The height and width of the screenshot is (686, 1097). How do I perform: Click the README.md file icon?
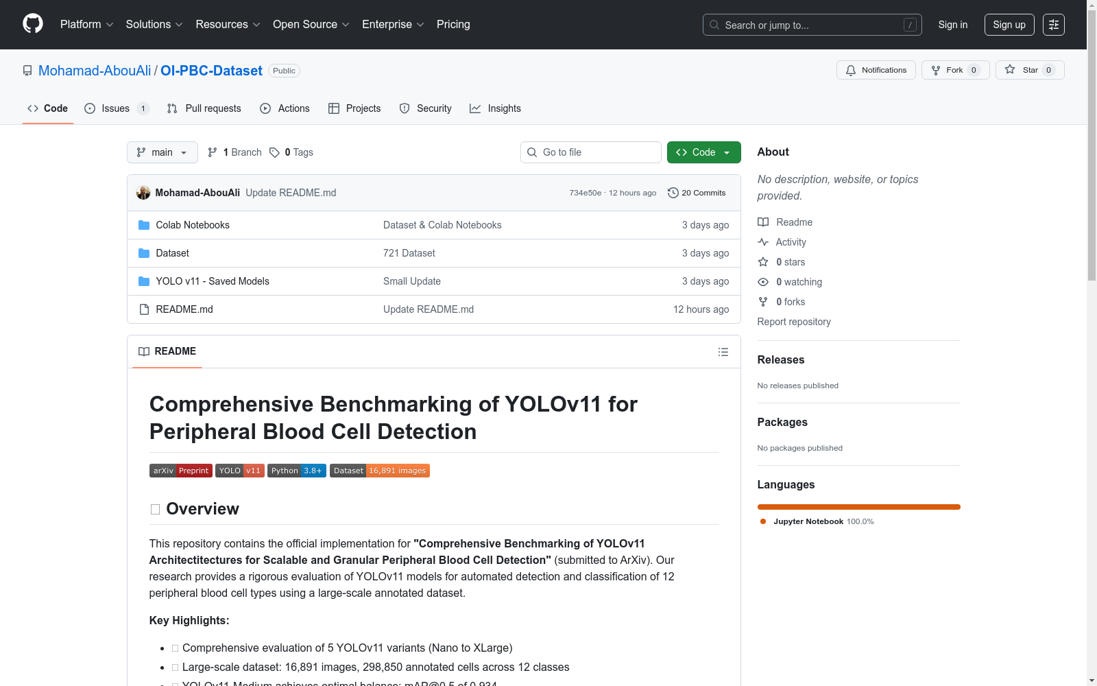pyautogui.click(x=144, y=309)
